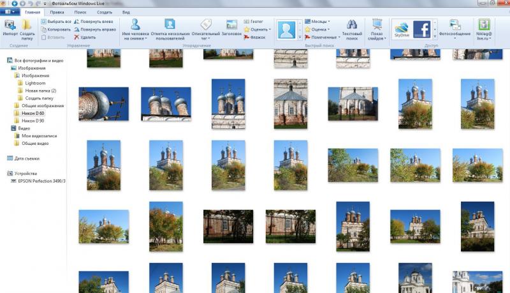Image resolution: width=510 pixels, height=293 pixels.
Task: Select the Никон D 60 folder
Action: (29, 113)
